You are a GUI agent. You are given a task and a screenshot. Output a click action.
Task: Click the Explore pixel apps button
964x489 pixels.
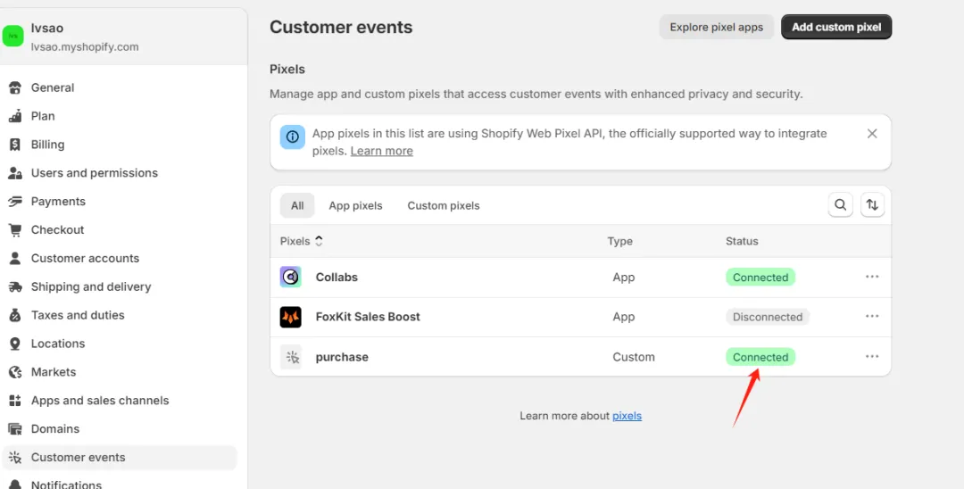click(716, 27)
